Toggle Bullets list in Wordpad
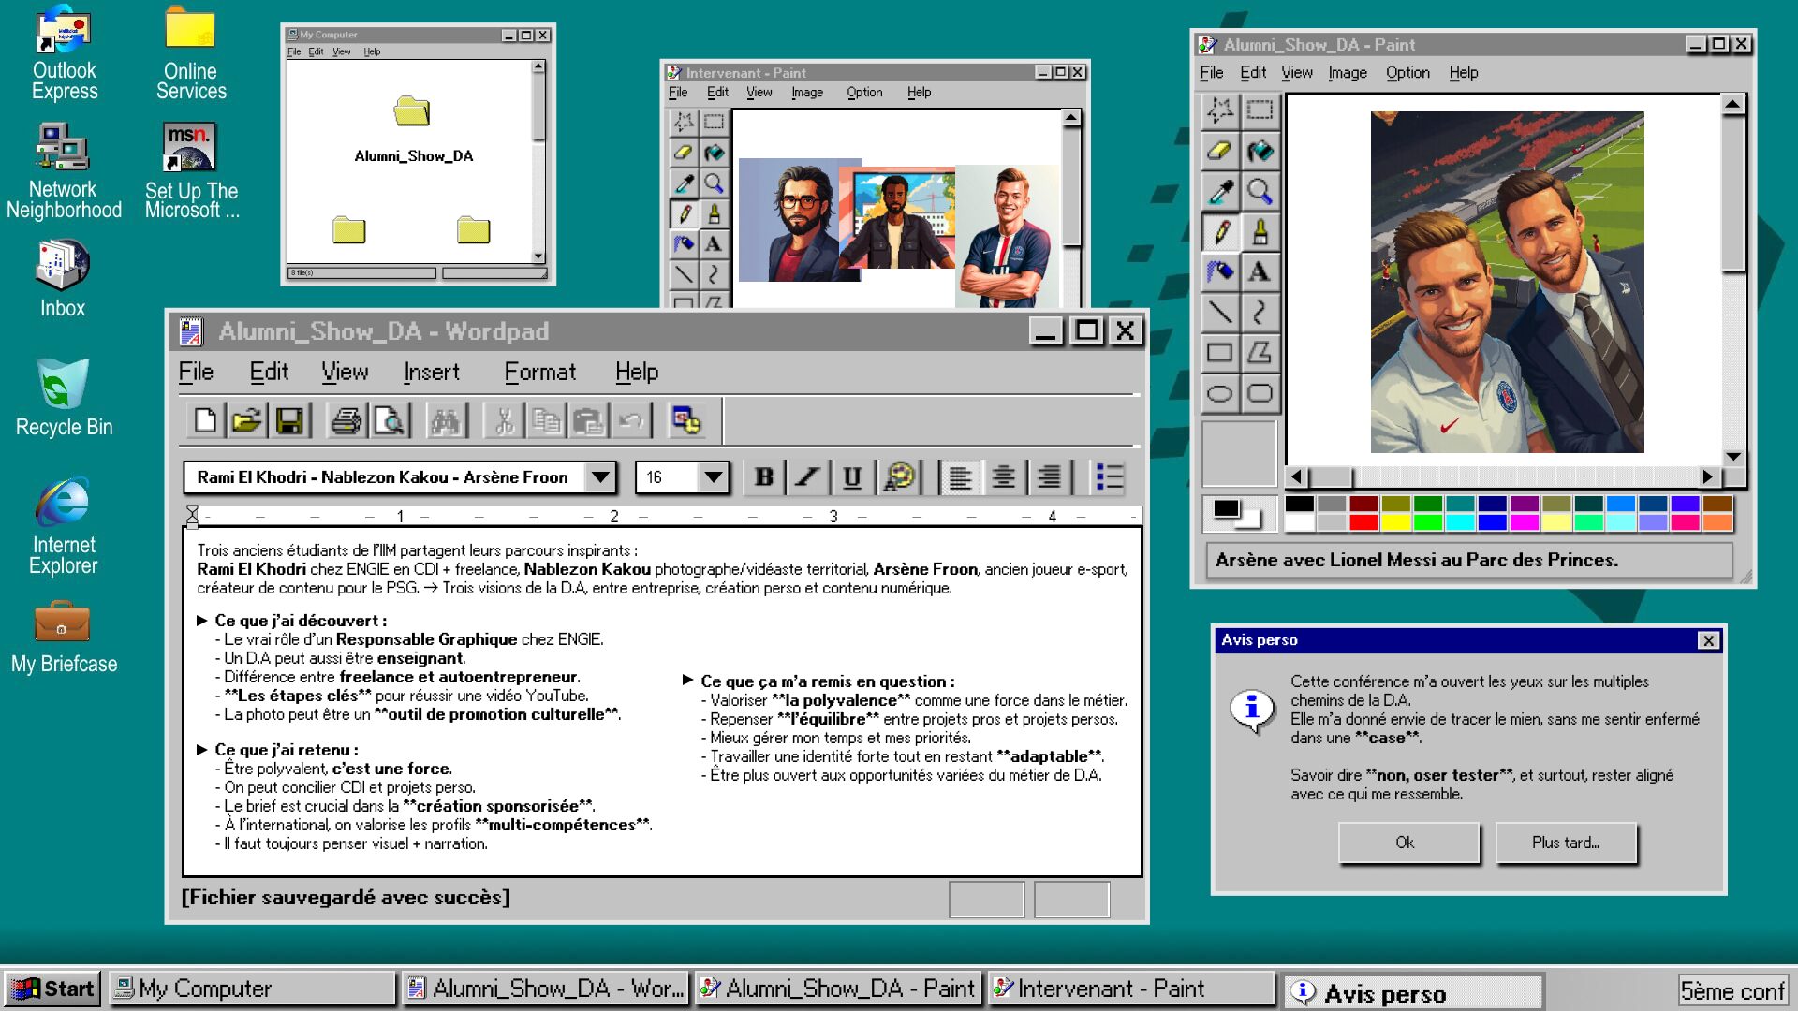The image size is (1798, 1011). (1109, 477)
